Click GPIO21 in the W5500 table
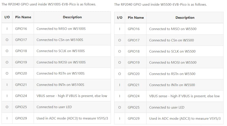The image size is (227, 126). [x=133, y=85]
